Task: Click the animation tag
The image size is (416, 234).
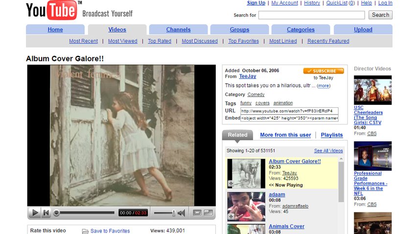Action: 283,103
